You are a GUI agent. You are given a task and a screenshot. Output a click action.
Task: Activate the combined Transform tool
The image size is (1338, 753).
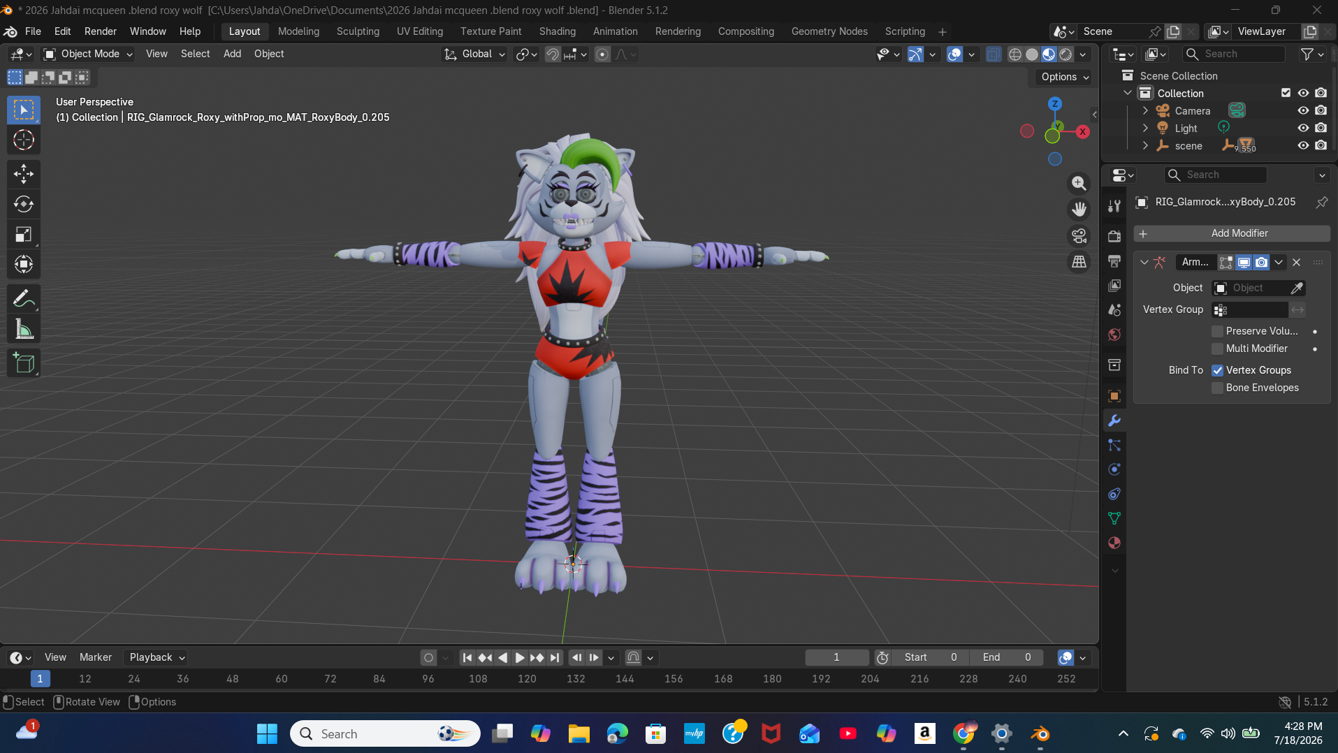tap(24, 264)
